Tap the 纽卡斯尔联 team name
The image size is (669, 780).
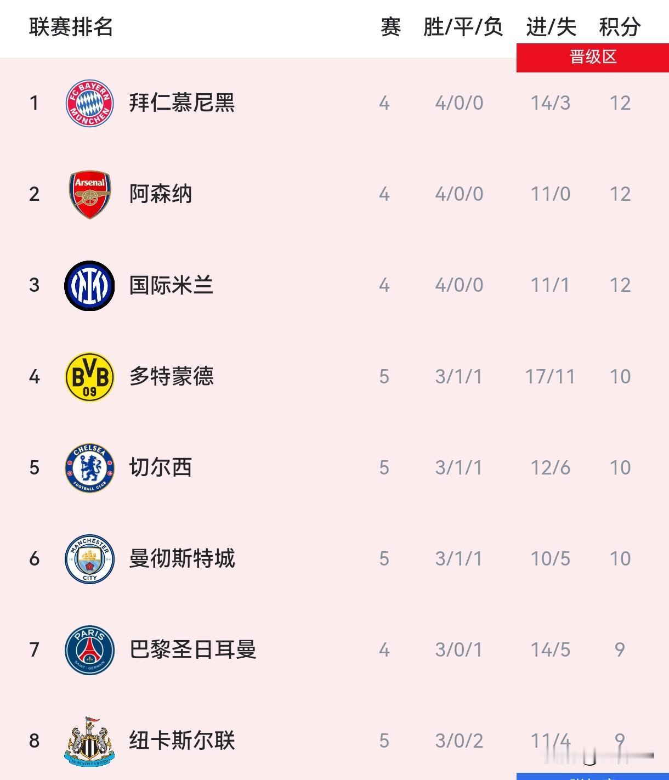click(x=182, y=741)
